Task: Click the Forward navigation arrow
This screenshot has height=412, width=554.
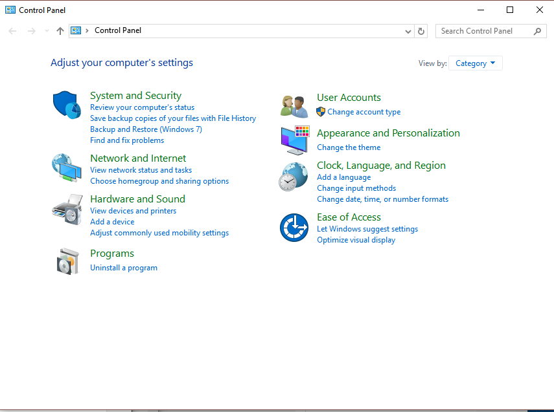Action: (32, 31)
